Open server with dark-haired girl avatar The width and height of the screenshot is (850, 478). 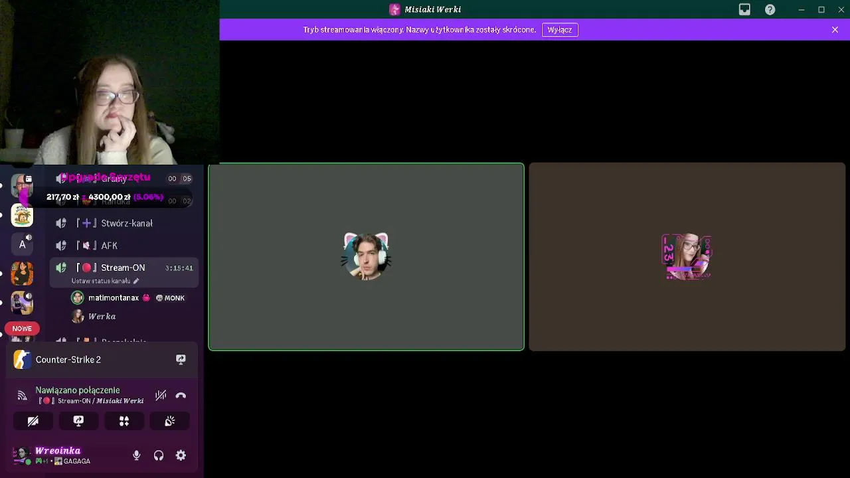coord(22,274)
